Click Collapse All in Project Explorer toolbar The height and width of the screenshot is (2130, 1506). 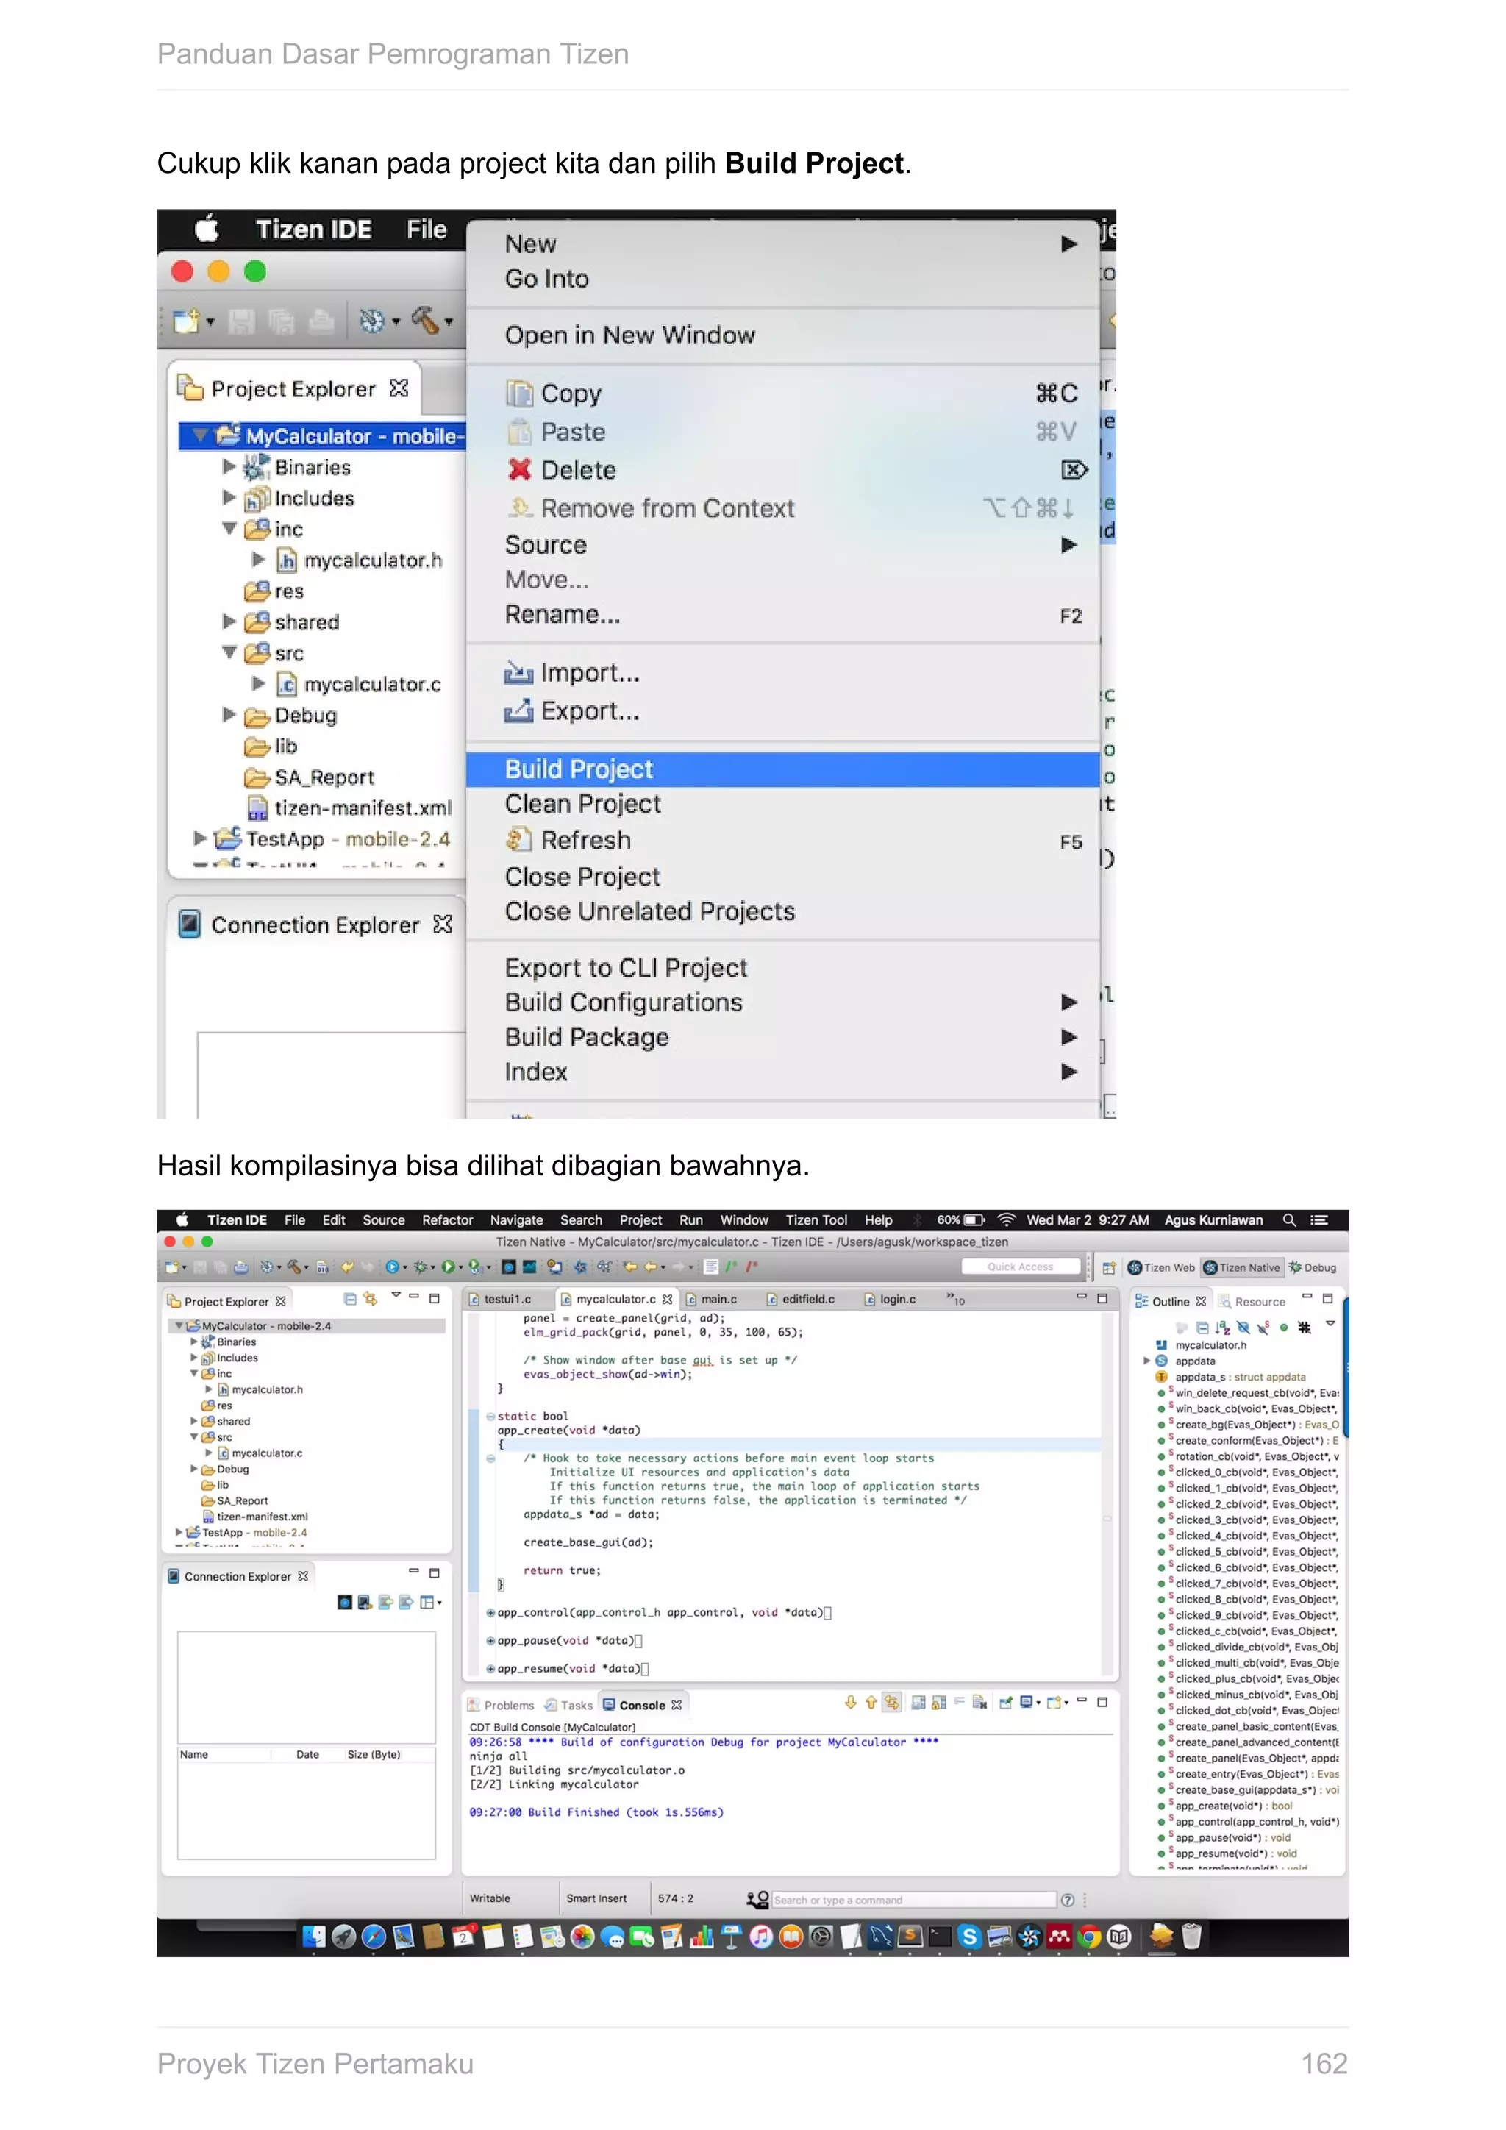[x=349, y=1300]
